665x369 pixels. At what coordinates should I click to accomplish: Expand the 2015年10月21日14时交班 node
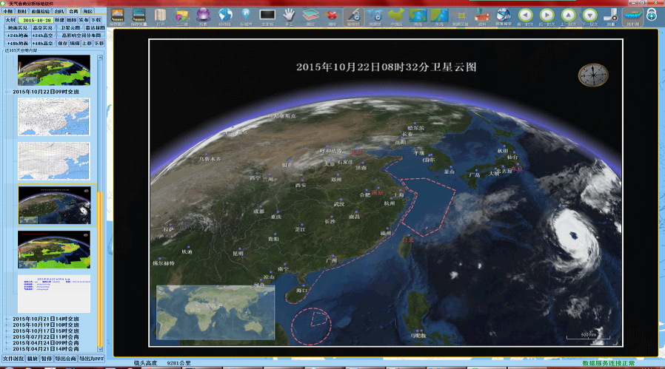(x=7, y=319)
